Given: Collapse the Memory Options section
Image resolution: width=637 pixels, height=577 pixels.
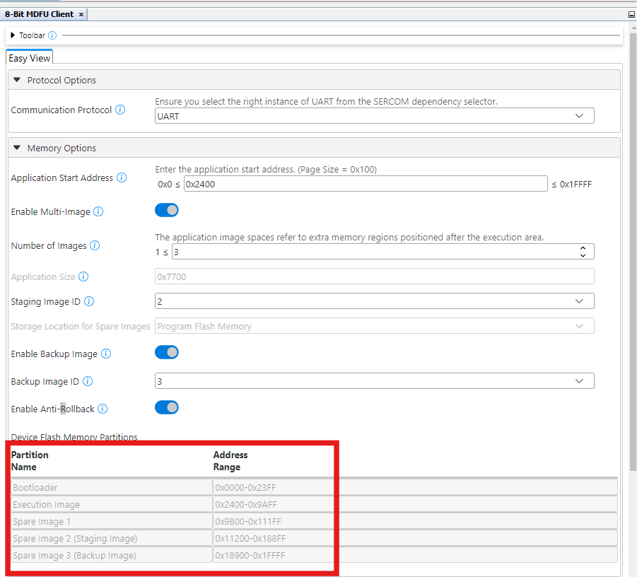Looking at the screenshot, I should 17,148.
